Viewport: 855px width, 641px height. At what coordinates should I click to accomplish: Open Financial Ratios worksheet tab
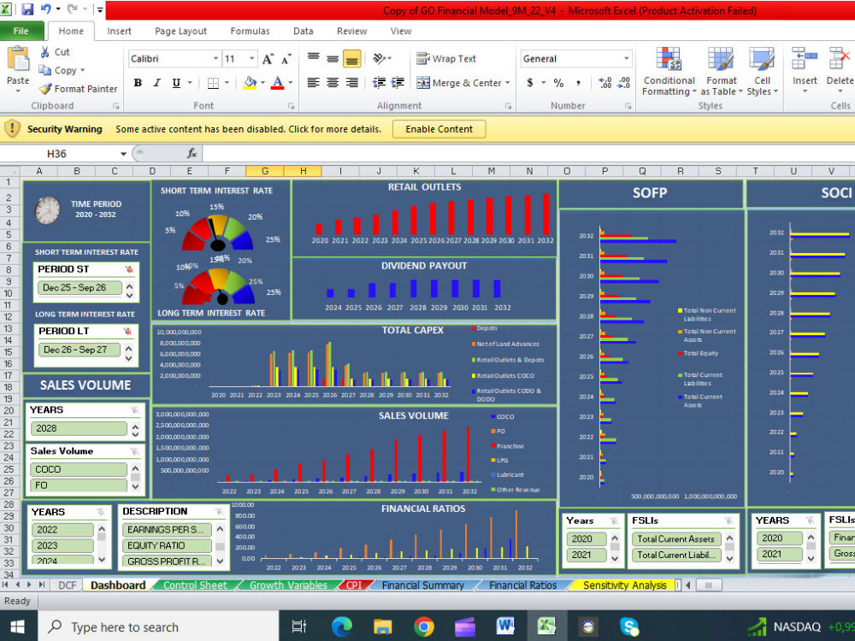tap(522, 585)
